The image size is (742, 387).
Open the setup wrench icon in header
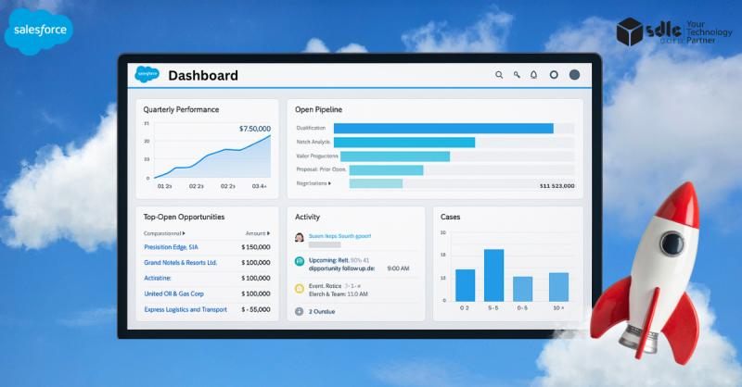click(517, 75)
